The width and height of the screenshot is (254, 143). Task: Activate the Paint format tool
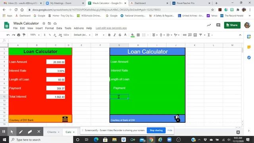[24, 35]
